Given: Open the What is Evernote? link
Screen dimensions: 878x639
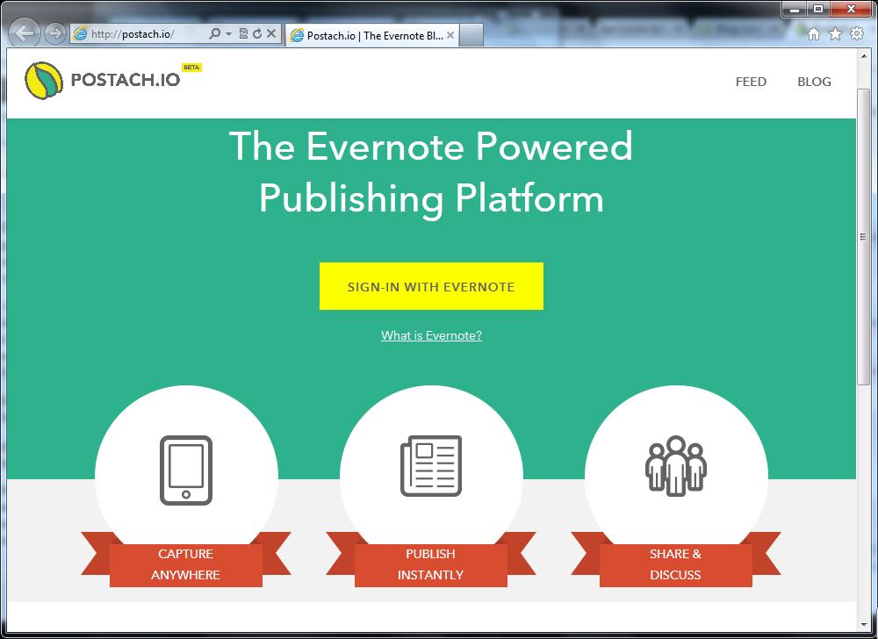Looking at the screenshot, I should point(431,335).
